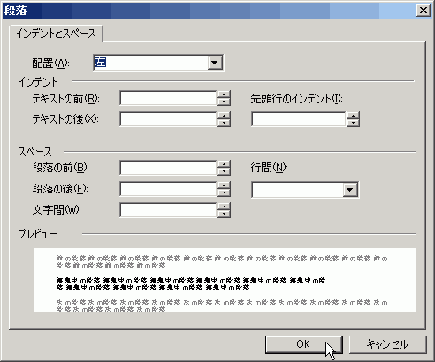The image size is (435, 362).
Task: Open the 配置 alignment dropdown
Action: tap(215, 63)
